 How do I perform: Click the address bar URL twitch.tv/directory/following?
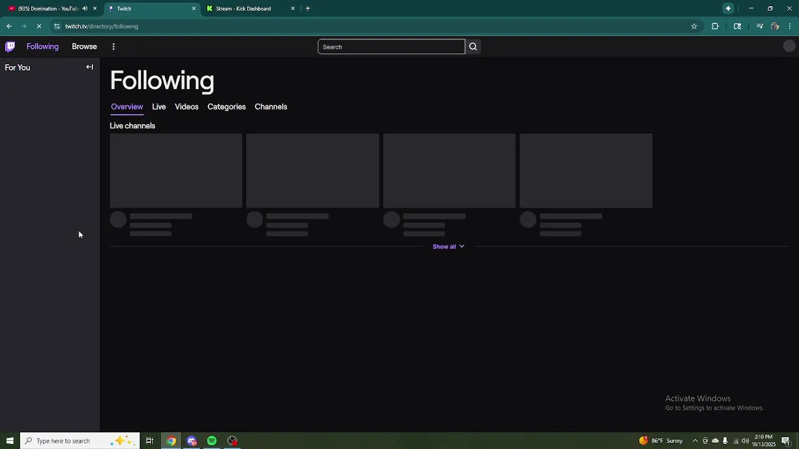pyautogui.click(x=102, y=26)
